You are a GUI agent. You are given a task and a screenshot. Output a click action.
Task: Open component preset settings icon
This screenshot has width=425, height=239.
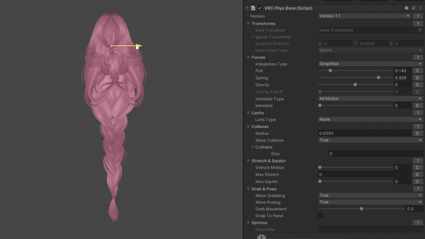click(x=413, y=8)
